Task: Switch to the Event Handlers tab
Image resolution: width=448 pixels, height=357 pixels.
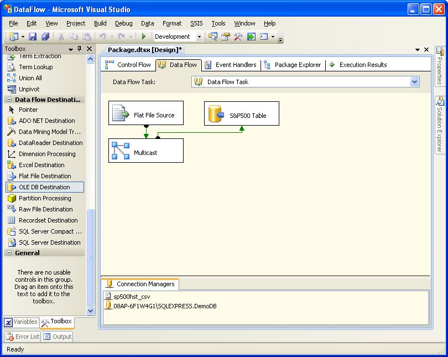Action: [231, 65]
